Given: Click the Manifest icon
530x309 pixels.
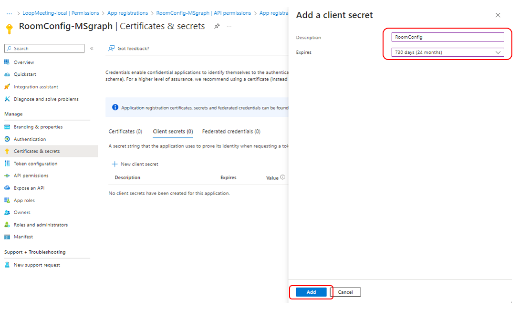Looking at the screenshot, I should [x=7, y=237].
